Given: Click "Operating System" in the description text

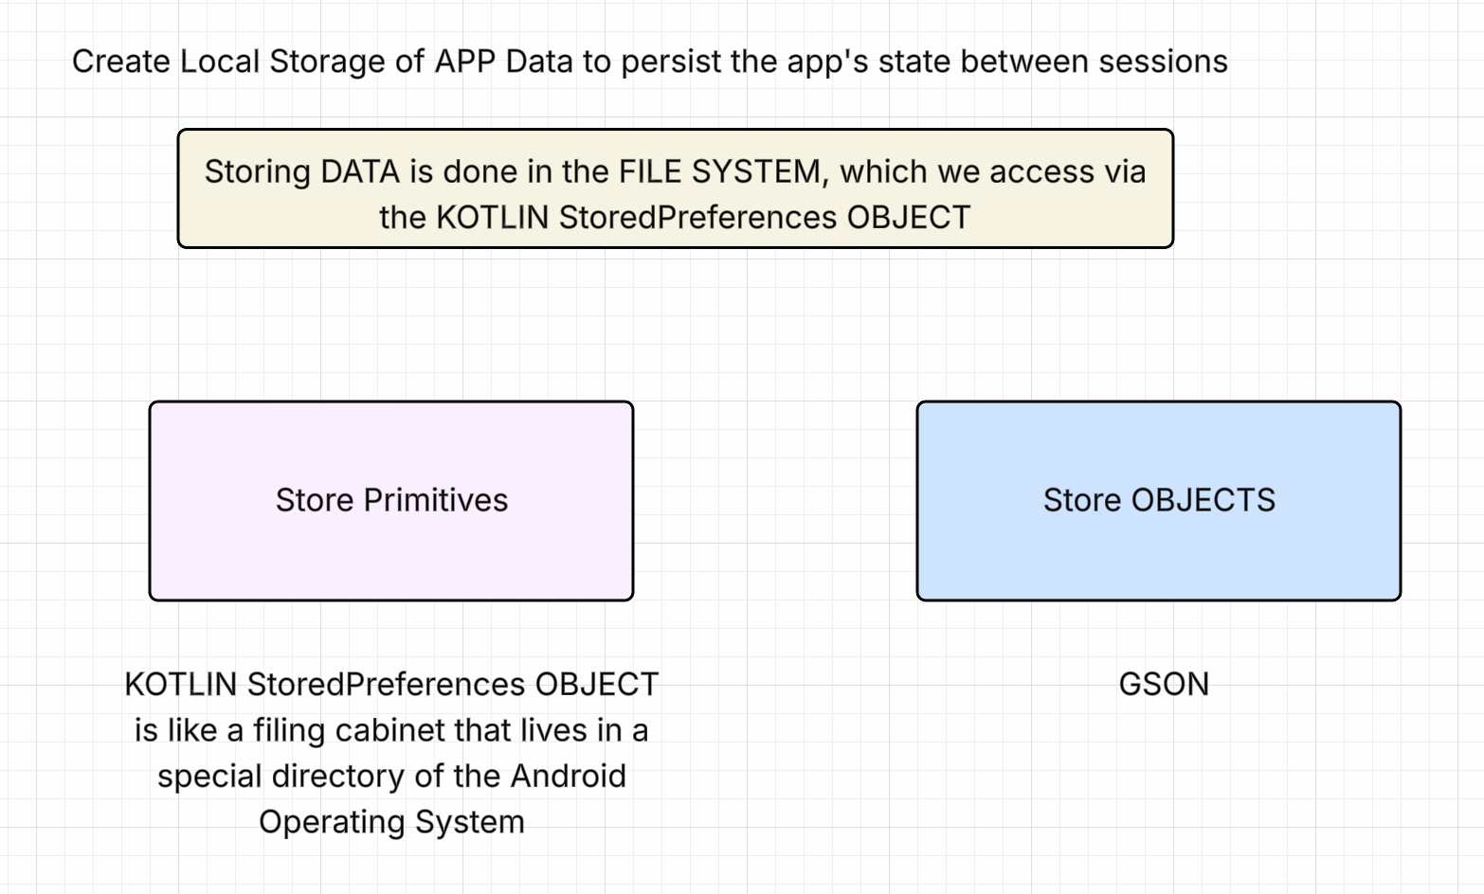Looking at the screenshot, I should 391,822.
